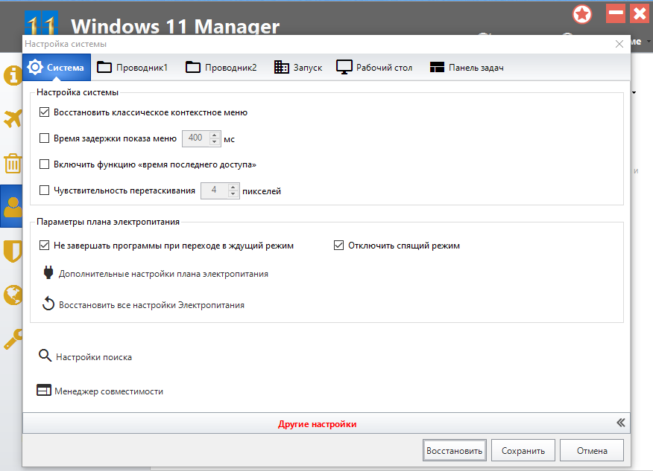Toggle Отключить спящий режим checkbox
Screen dimensions: 653x471
pyautogui.click(x=338, y=246)
